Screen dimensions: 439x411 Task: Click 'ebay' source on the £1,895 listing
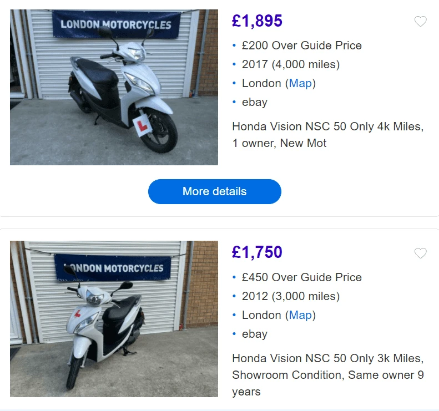point(254,102)
